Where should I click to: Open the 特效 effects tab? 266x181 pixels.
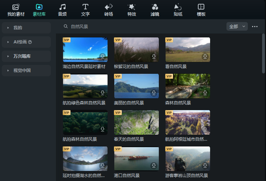pos(132,10)
